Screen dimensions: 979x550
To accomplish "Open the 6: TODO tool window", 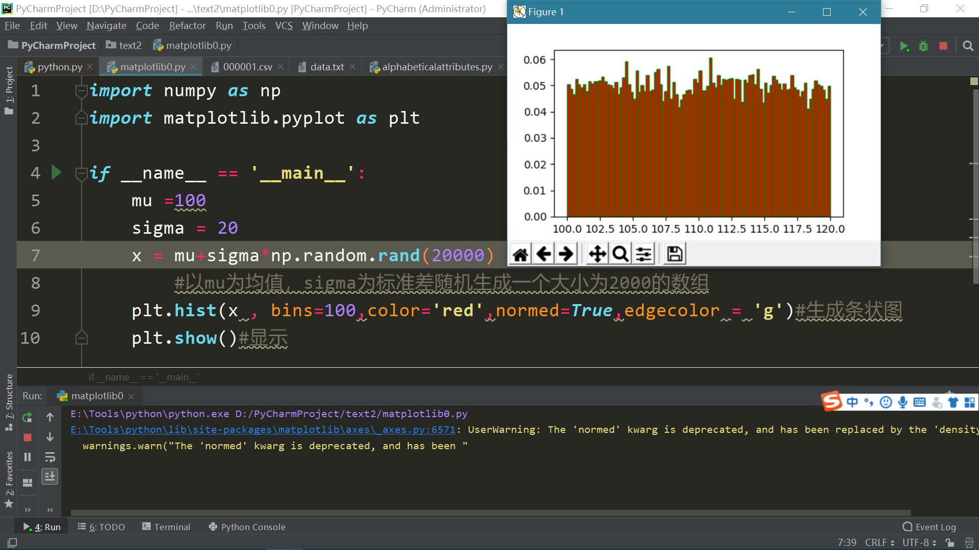I will (101, 527).
